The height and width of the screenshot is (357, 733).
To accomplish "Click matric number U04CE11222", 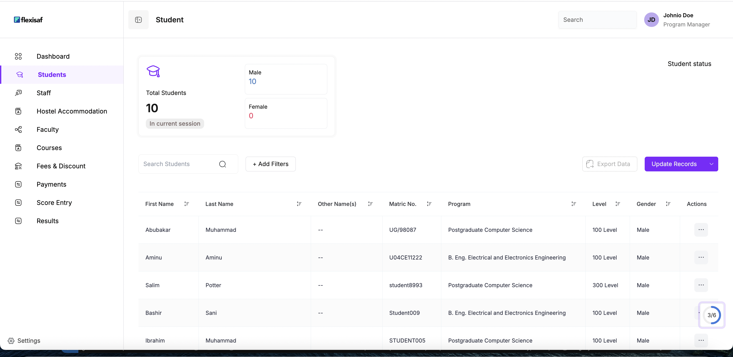I will coord(405,257).
